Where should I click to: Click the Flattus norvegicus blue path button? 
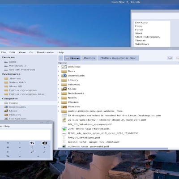point(118,58)
